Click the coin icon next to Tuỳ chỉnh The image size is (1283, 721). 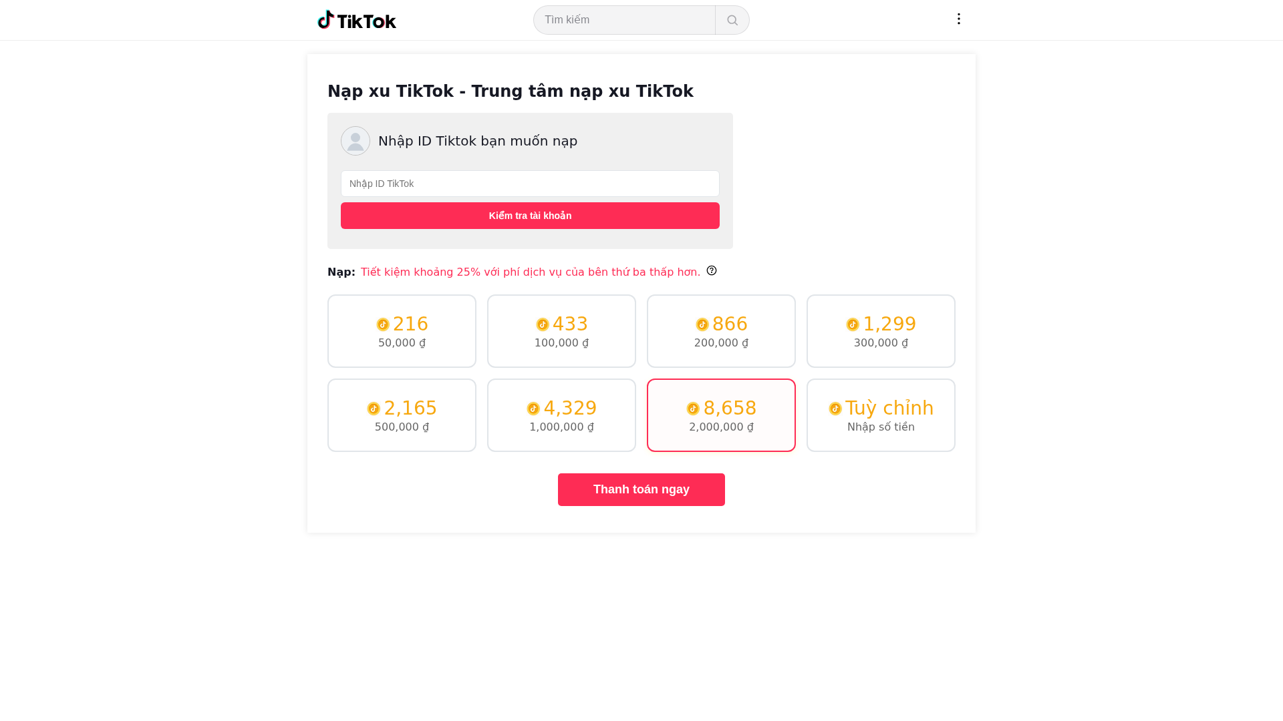835,409
